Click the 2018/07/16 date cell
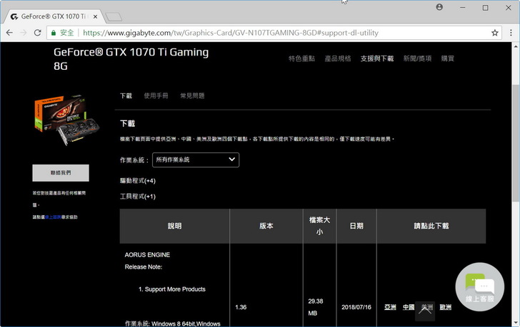Screen dimensions: 520x327 click(x=356, y=307)
